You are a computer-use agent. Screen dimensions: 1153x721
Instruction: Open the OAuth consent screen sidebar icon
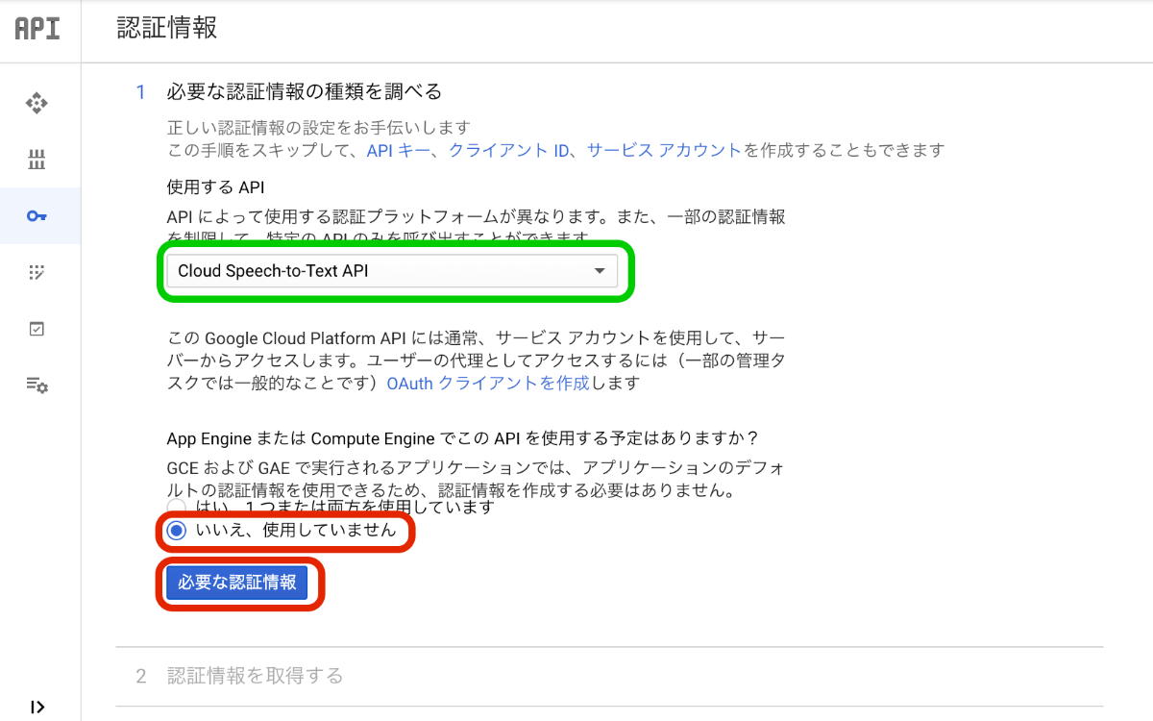[37, 272]
